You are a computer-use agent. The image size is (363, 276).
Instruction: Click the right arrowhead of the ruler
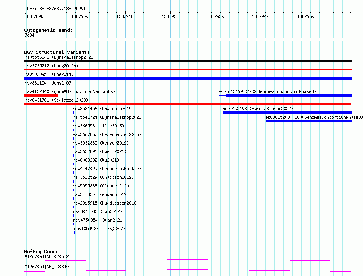(350, 13)
